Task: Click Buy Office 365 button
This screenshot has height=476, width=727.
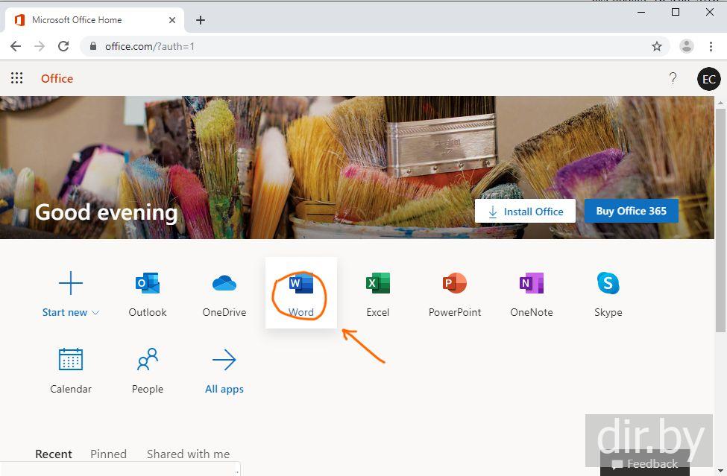Action: pos(631,211)
